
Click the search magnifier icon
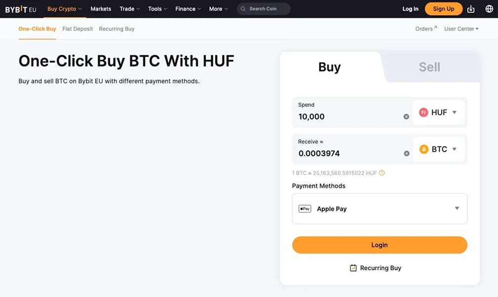click(x=243, y=9)
